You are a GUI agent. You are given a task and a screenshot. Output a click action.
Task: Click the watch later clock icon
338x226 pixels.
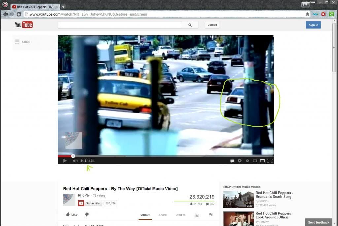tap(247, 161)
